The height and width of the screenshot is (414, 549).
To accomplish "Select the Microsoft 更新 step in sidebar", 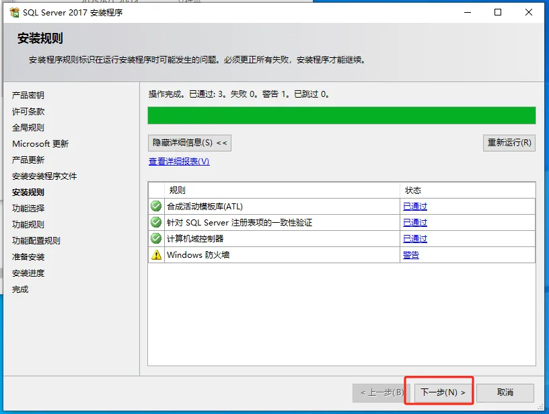I will (40, 143).
